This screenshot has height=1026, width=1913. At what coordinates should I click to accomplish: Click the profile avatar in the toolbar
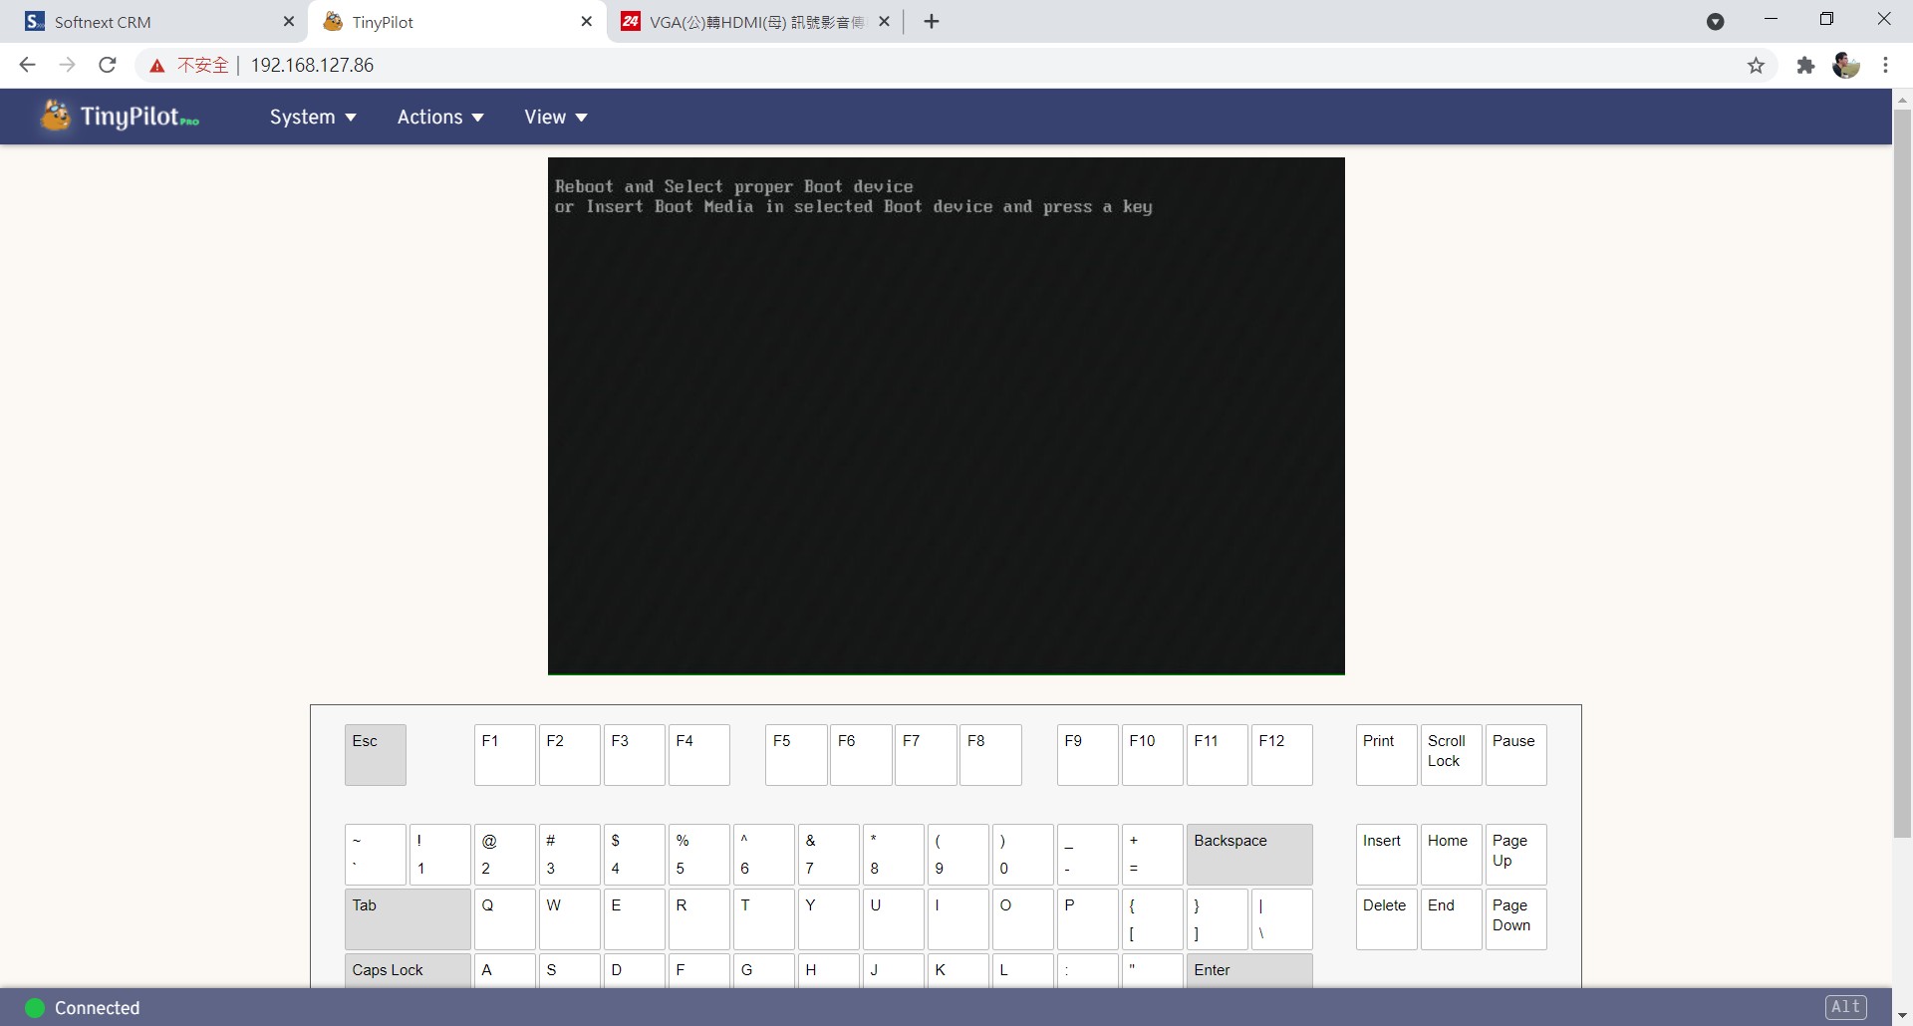1846,65
